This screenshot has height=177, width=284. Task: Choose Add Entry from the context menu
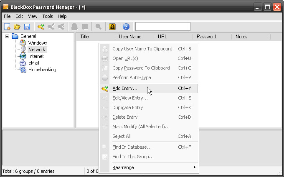point(125,88)
